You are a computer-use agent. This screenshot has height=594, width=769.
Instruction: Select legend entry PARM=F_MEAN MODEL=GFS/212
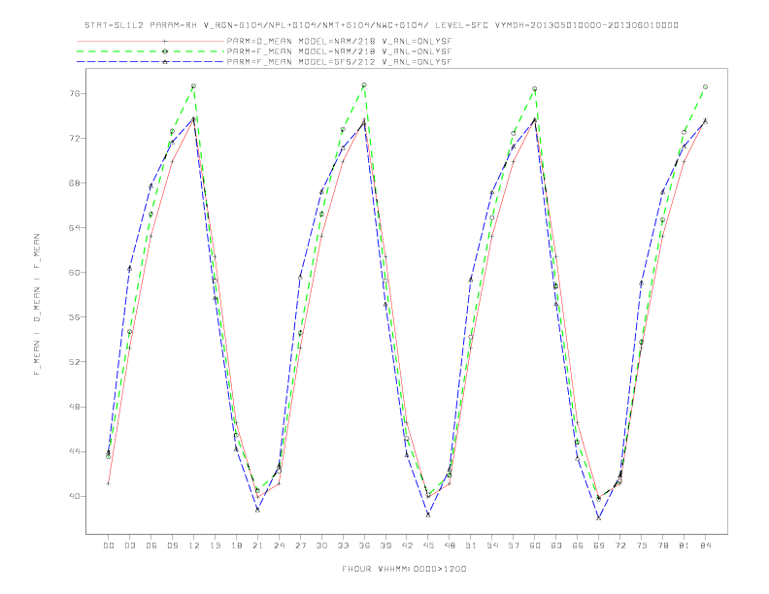[339, 62]
